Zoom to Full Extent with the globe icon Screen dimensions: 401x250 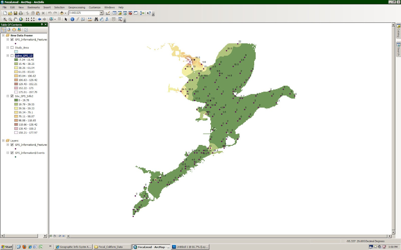pos(21,19)
